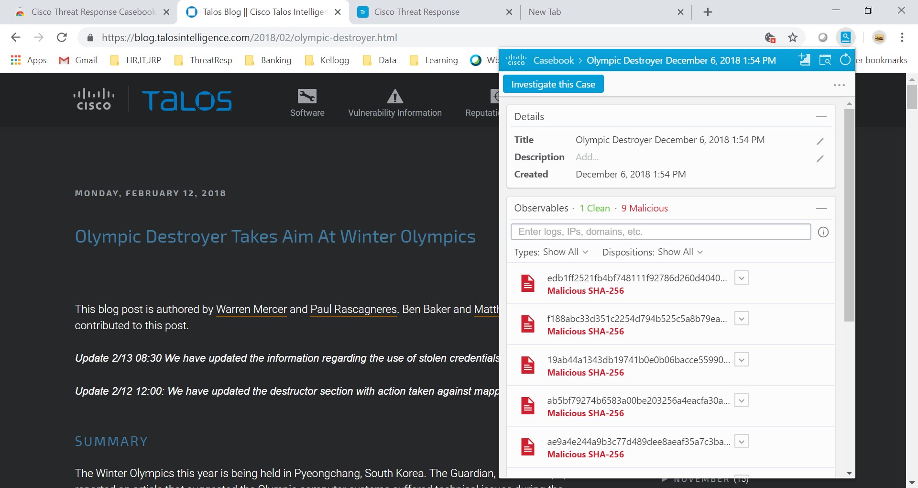This screenshot has width=918, height=488.
Task: Open the Warren Mercer author link
Action: click(x=251, y=310)
